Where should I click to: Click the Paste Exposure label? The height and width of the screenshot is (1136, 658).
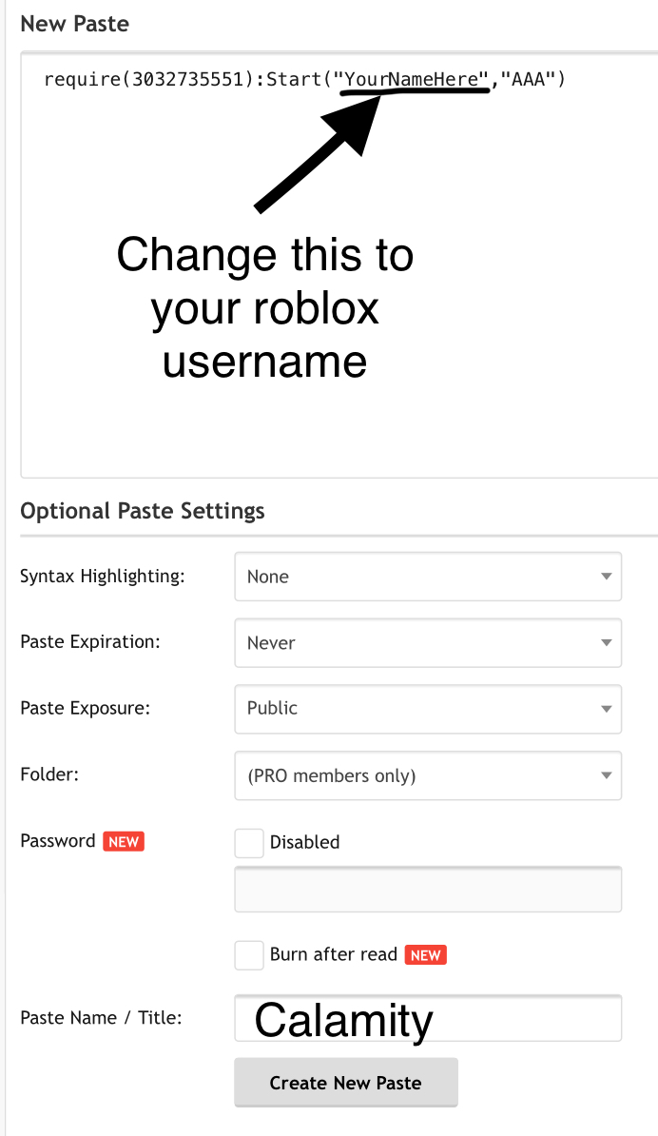pyautogui.click(x=85, y=708)
